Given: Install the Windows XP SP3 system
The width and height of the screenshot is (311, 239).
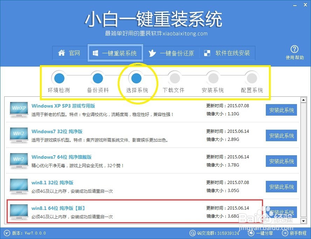Looking at the screenshot, I should pyautogui.click(x=281, y=110).
